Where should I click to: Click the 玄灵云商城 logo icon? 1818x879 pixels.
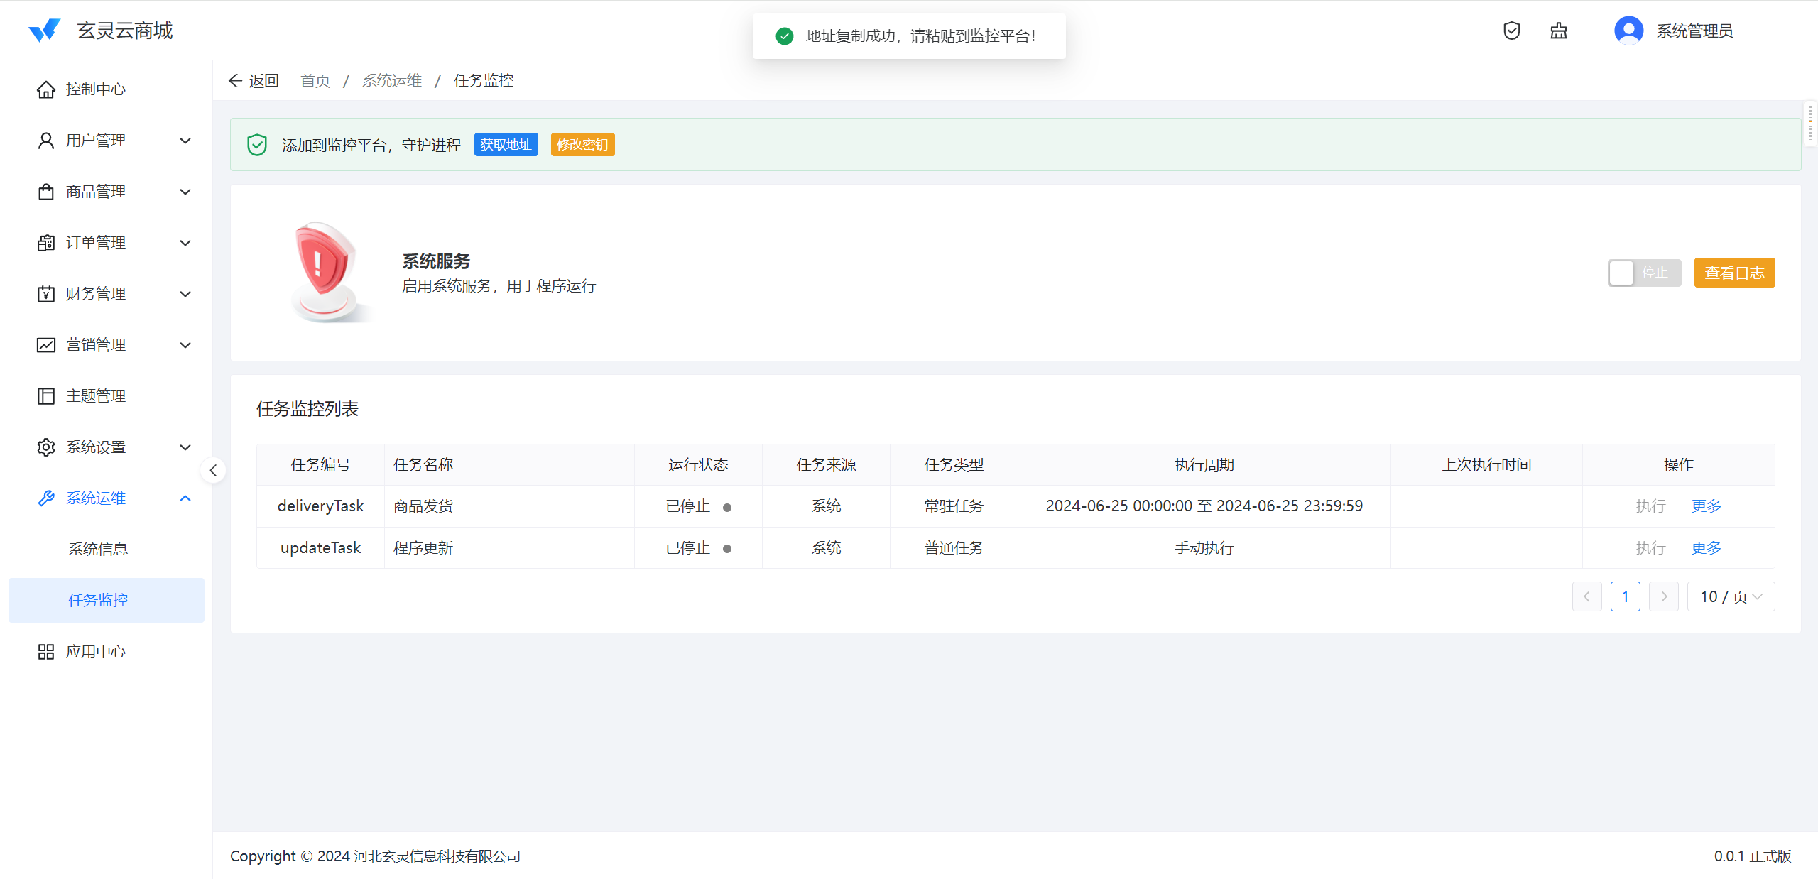coord(45,31)
